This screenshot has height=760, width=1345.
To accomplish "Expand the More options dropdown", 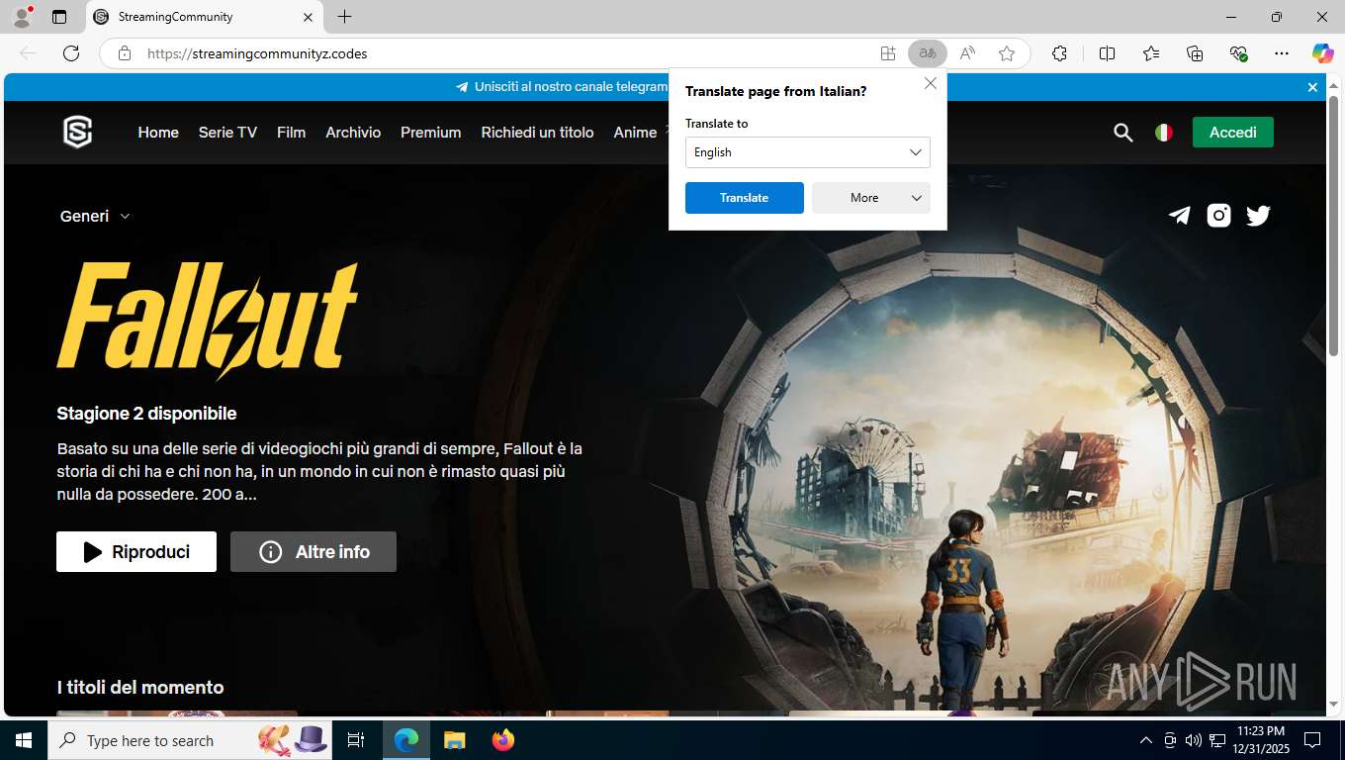I will (871, 198).
